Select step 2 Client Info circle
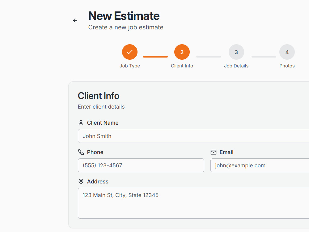This screenshot has width=309, height=232. point(182,52)
